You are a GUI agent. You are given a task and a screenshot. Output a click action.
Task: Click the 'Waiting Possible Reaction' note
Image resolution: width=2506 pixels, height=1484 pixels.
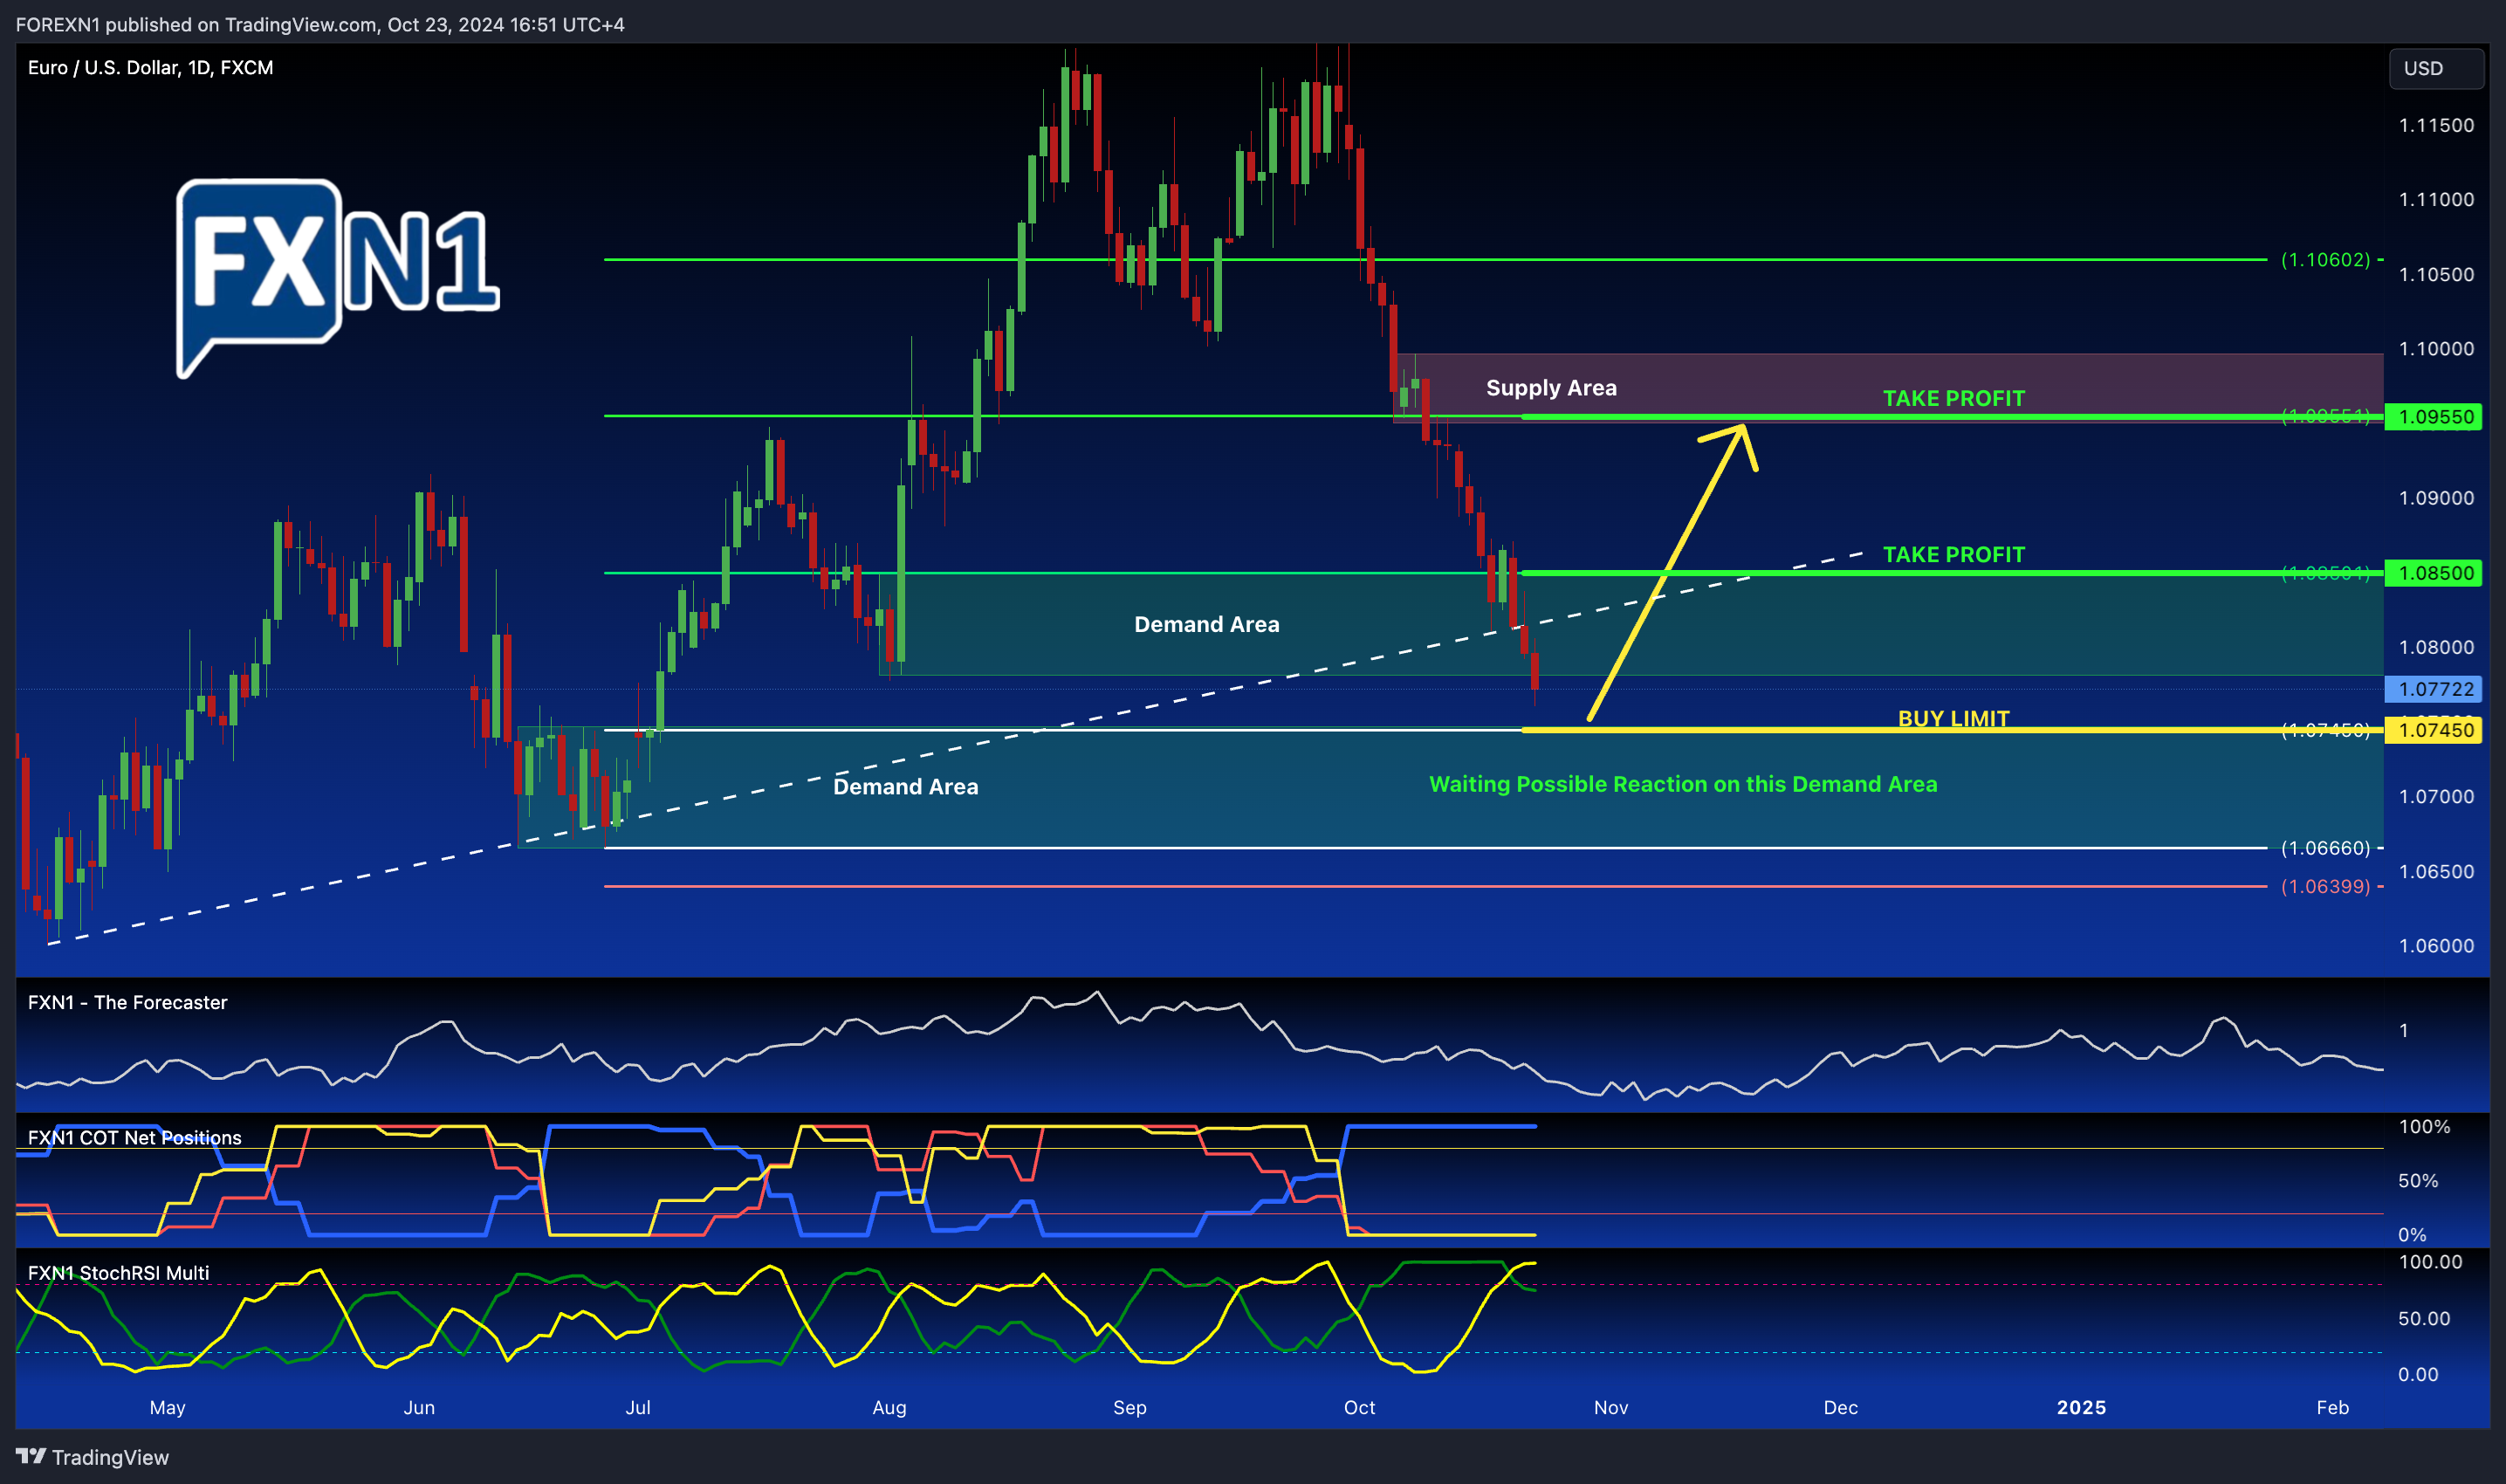1682,784
